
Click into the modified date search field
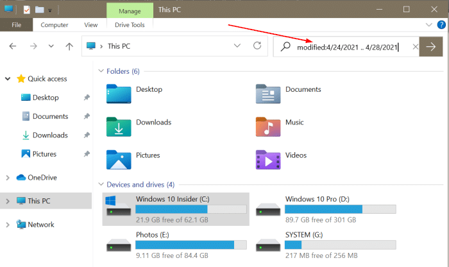[348, 47]
